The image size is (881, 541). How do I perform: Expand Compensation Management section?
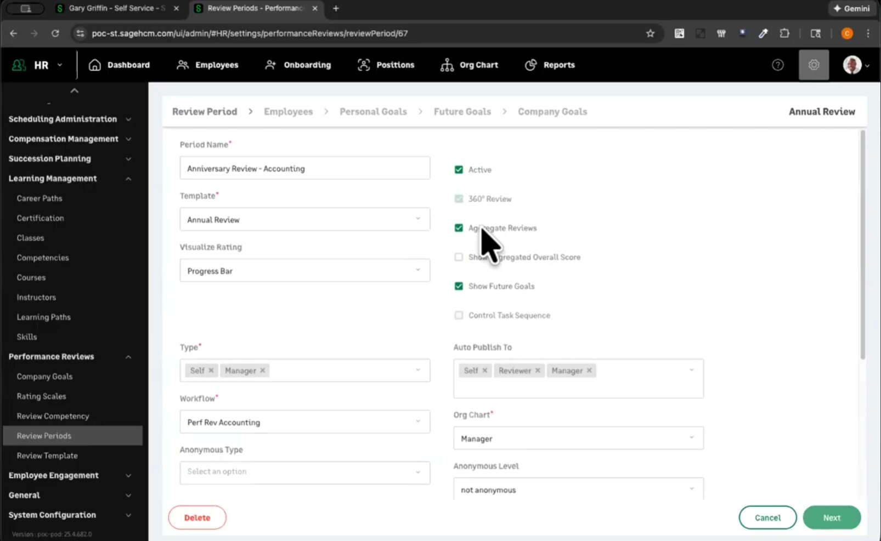(70, 139)
